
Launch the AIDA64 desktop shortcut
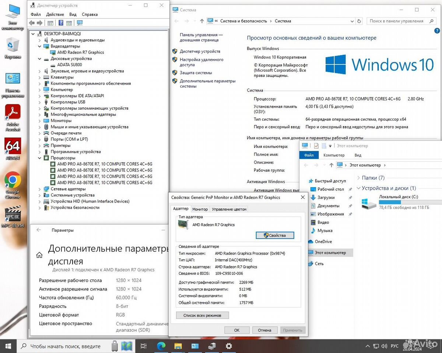[13, 149]
